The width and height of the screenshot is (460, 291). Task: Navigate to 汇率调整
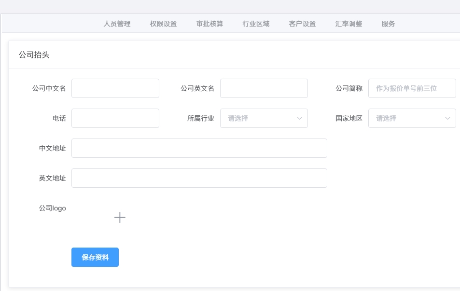tap(348, 24)
